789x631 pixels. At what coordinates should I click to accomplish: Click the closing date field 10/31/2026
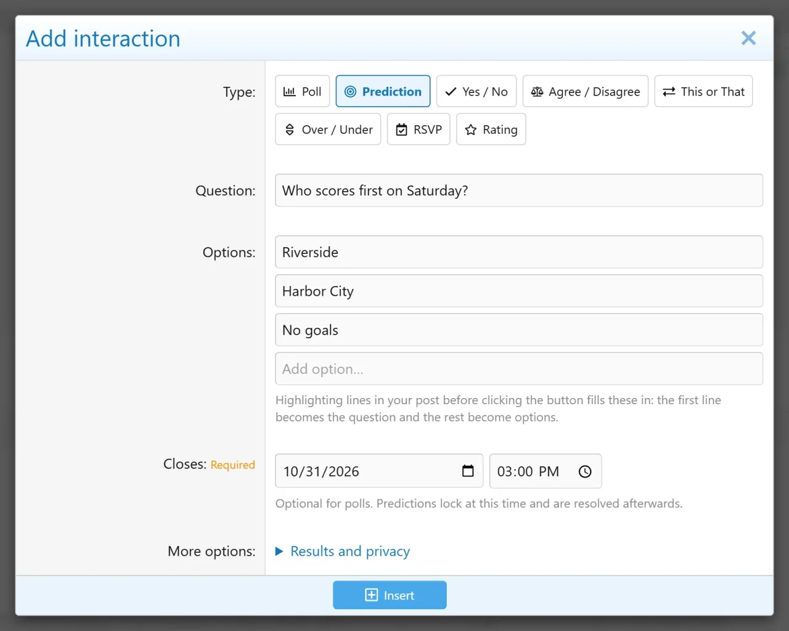click(379, 471)
